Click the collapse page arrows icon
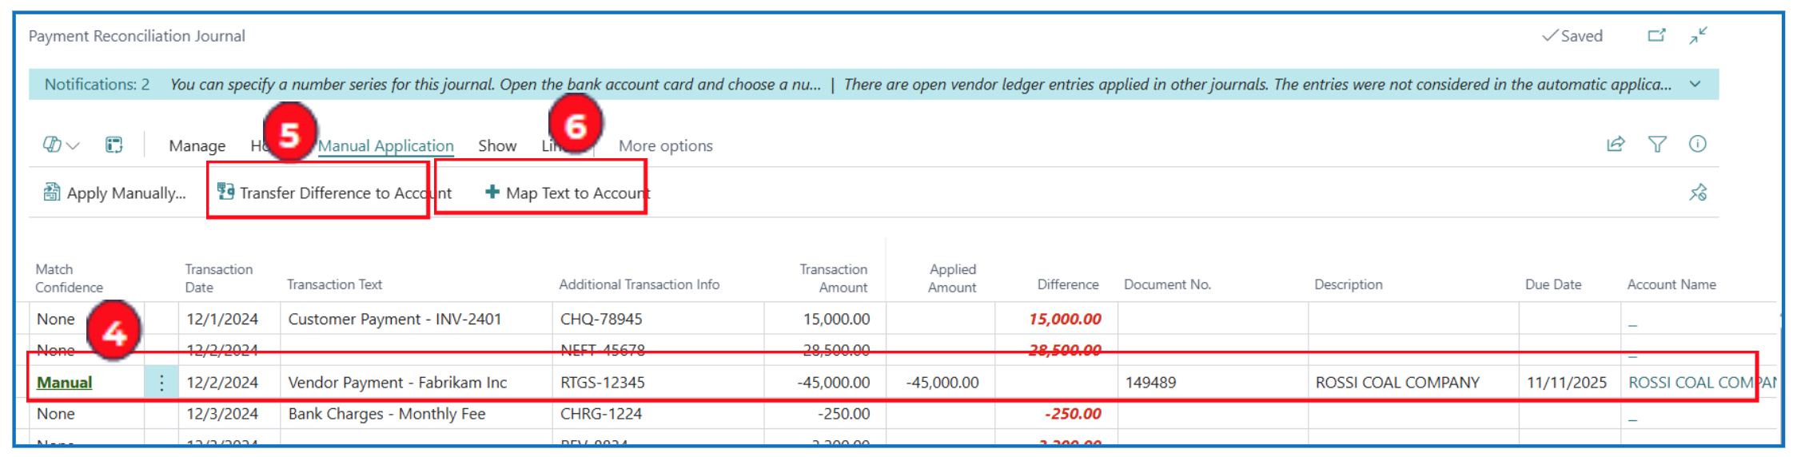1797x457 pixels. 1698,35
